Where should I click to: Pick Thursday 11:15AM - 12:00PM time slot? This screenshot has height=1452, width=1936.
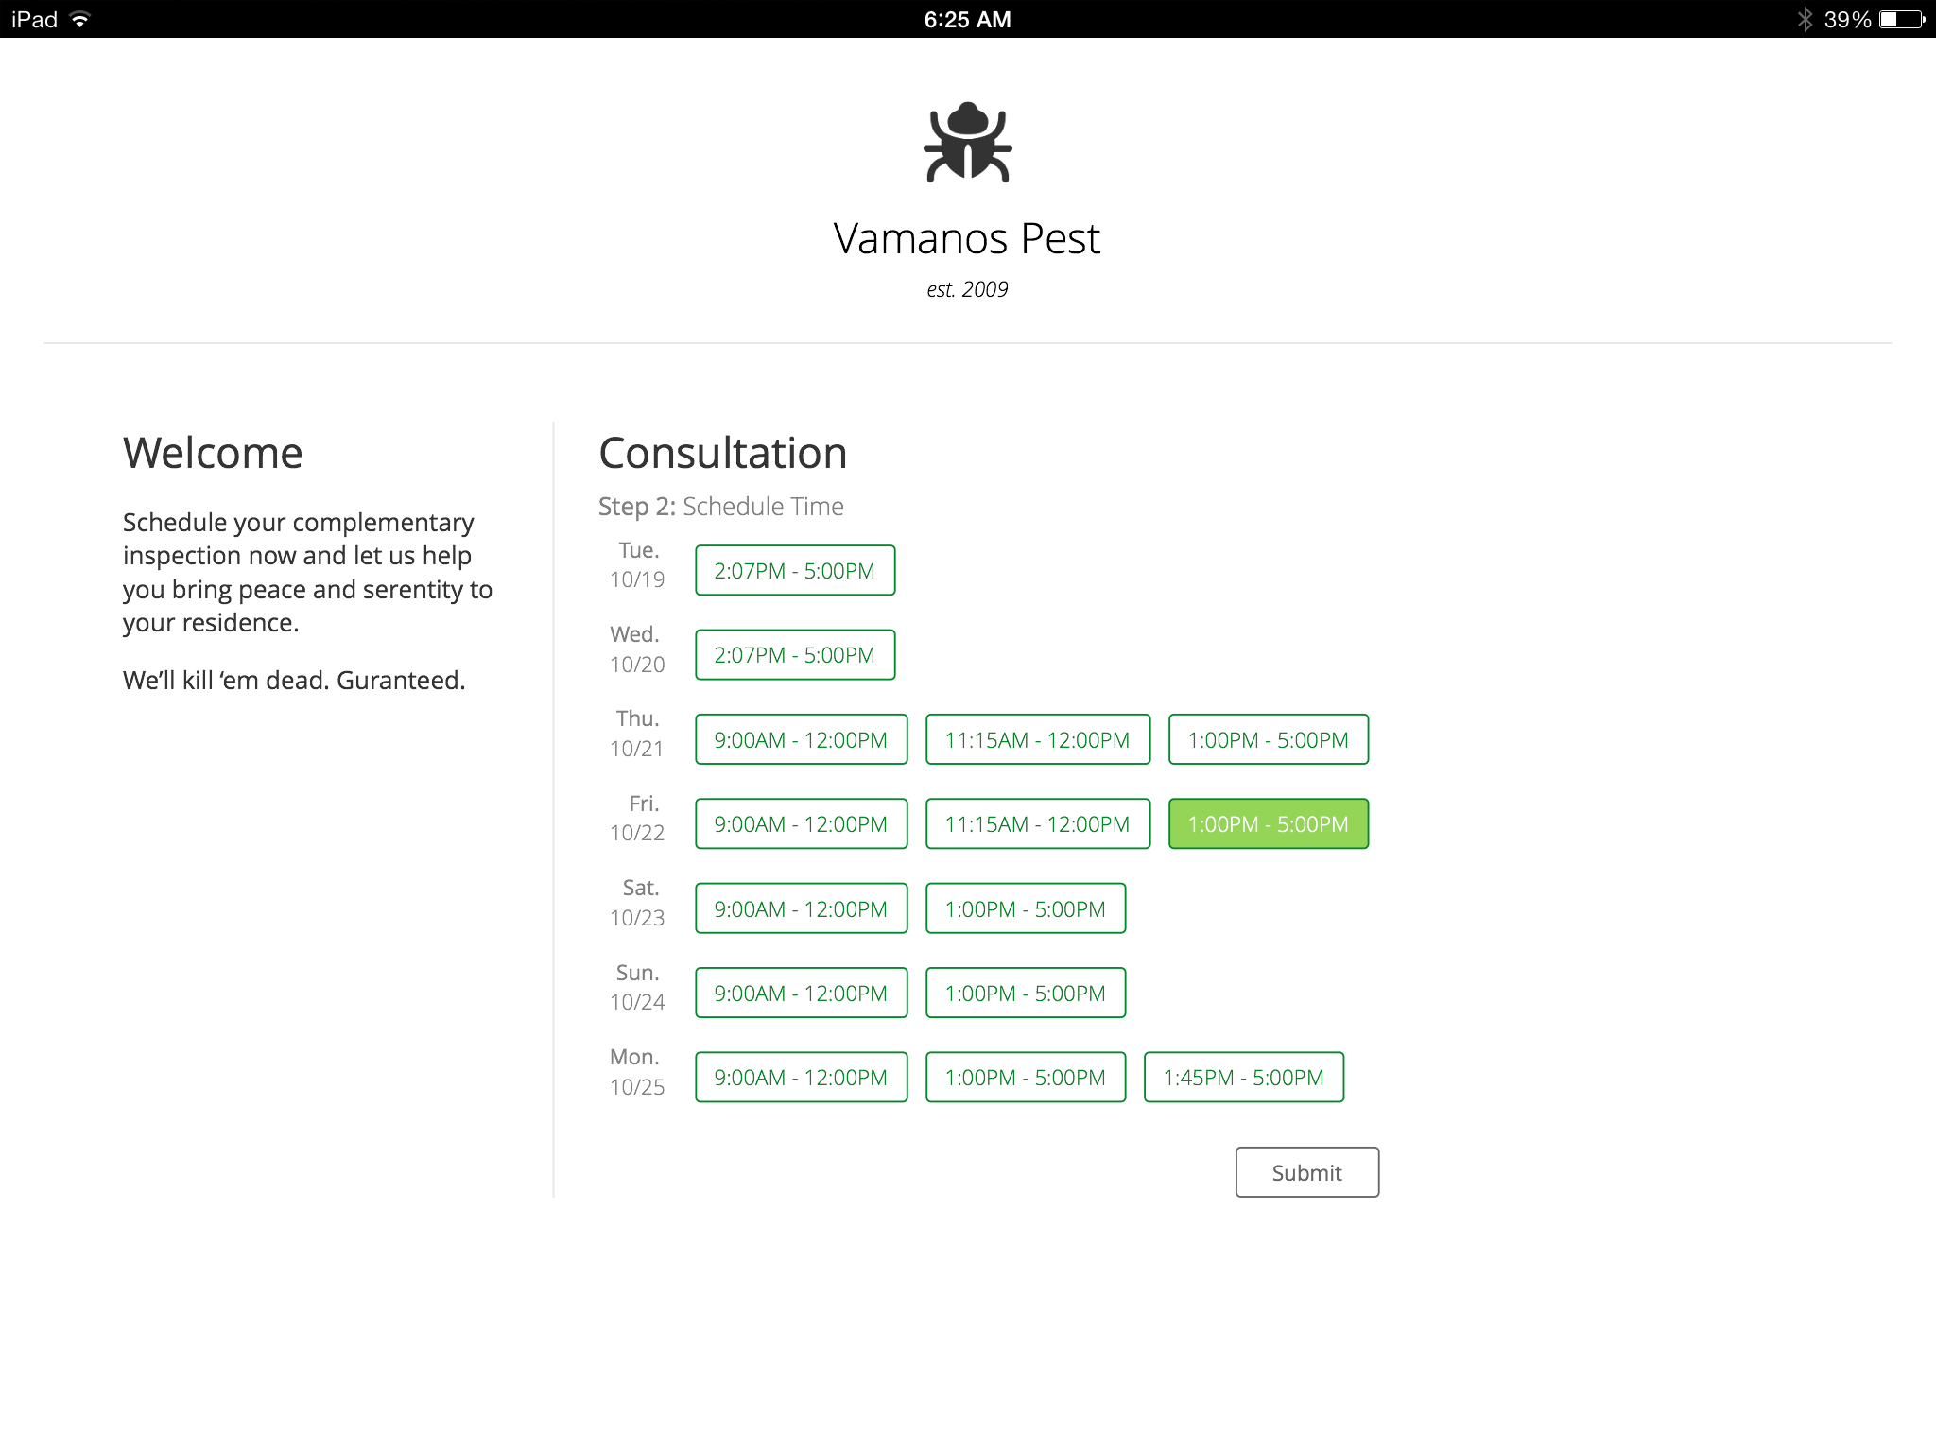pos(1037,739)
